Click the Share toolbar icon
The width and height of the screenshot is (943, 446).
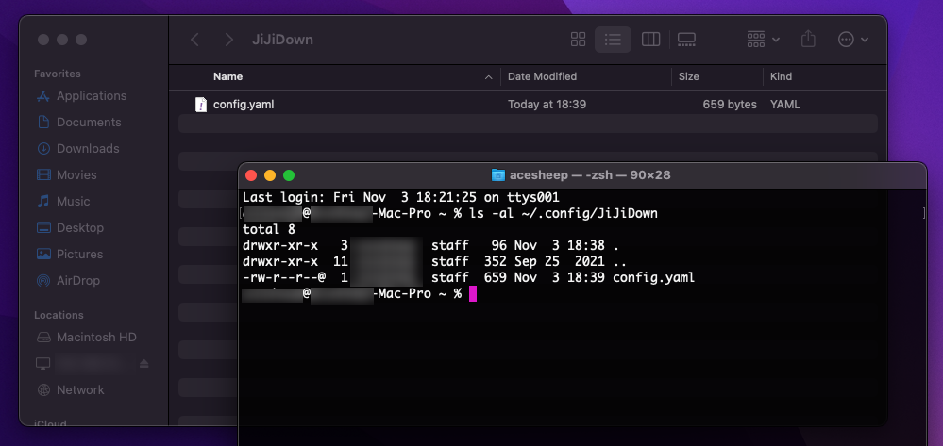click(808, 40)
